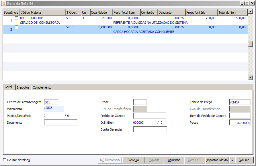Click the Pedido de Compra field

pyautogui.click(x=150, y=116)
